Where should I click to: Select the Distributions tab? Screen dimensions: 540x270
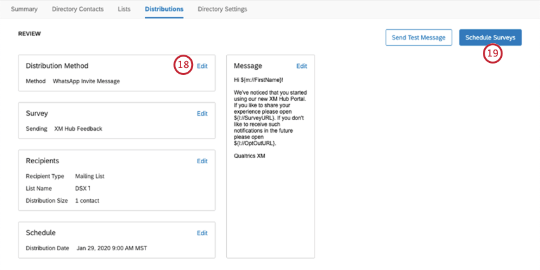click(x=164, y=10)
